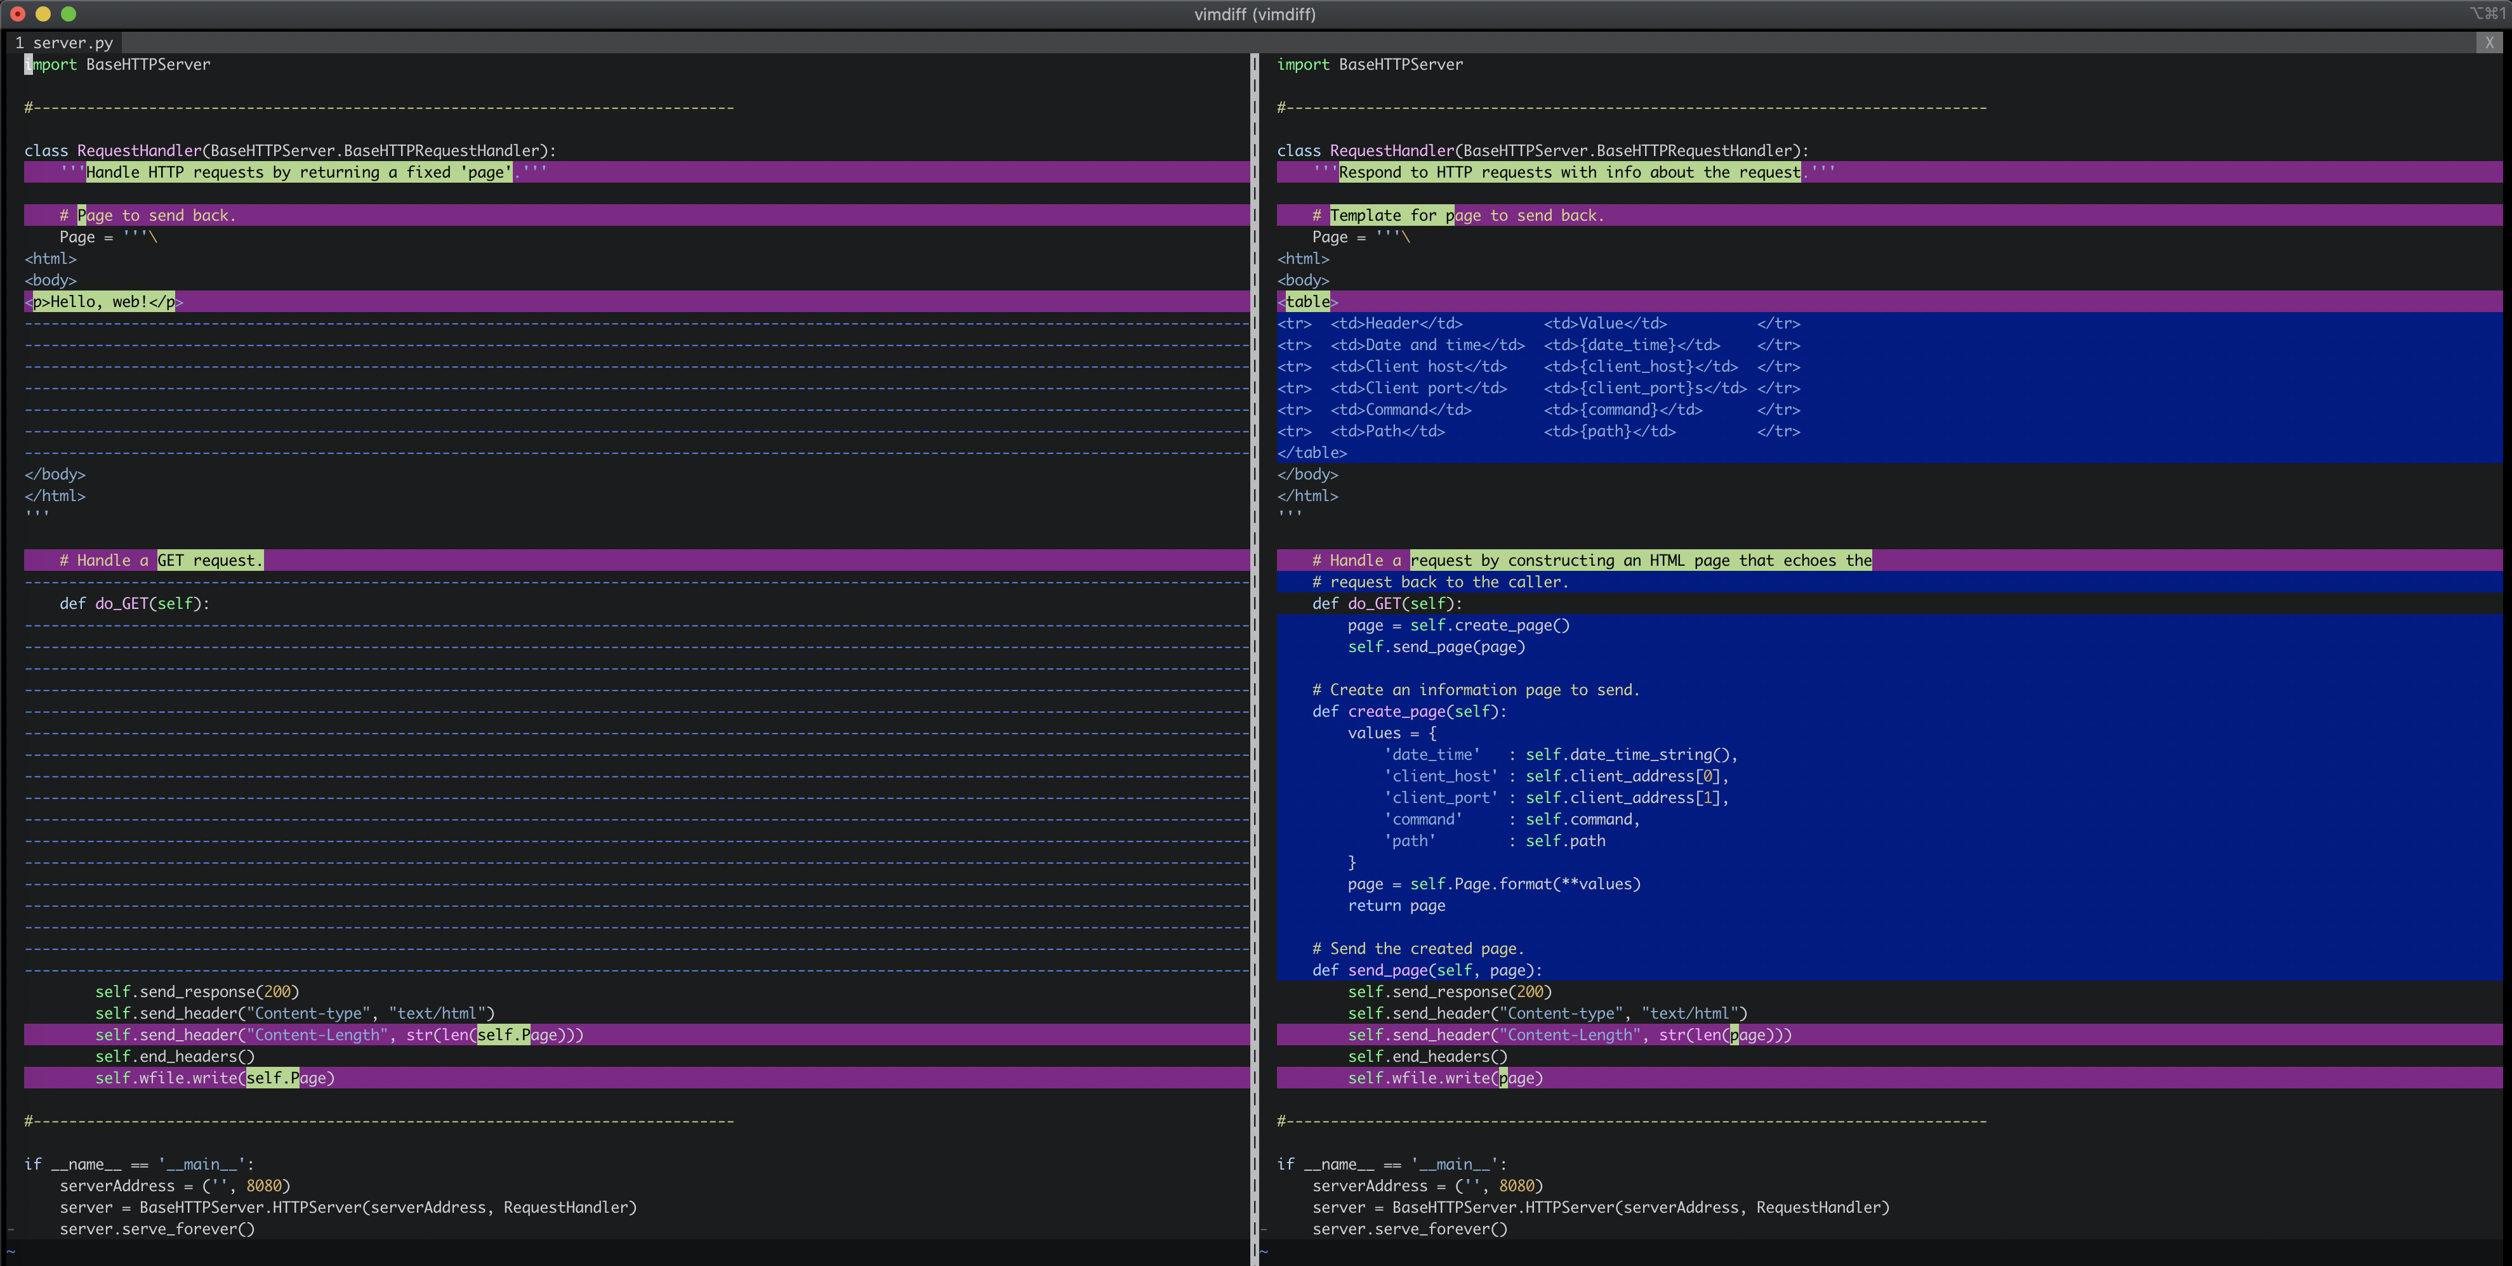This screenshot has width=2512, height=1266.
Task: Click the 'command' : self.command entry
Action: (1512, 819)
